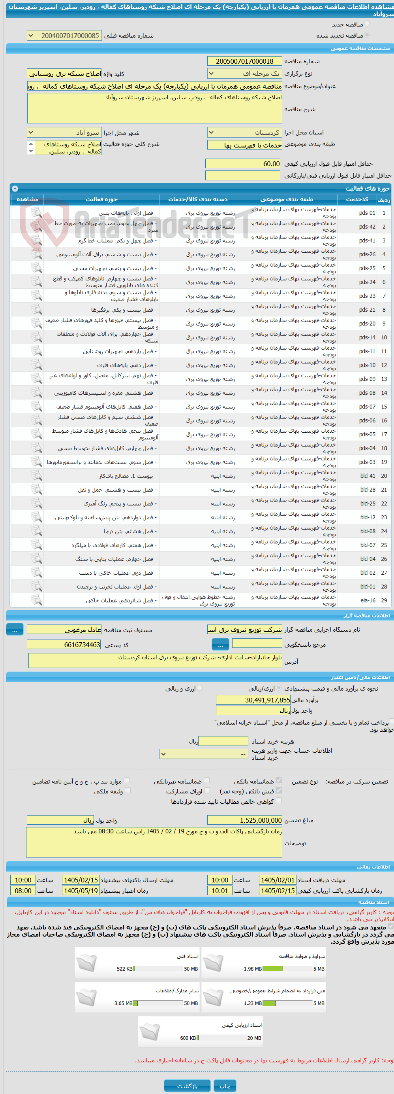The width and height of the screenshot is (394, 1094).
Task: Open view icon for row ela-16
Action: click(36, 600)
